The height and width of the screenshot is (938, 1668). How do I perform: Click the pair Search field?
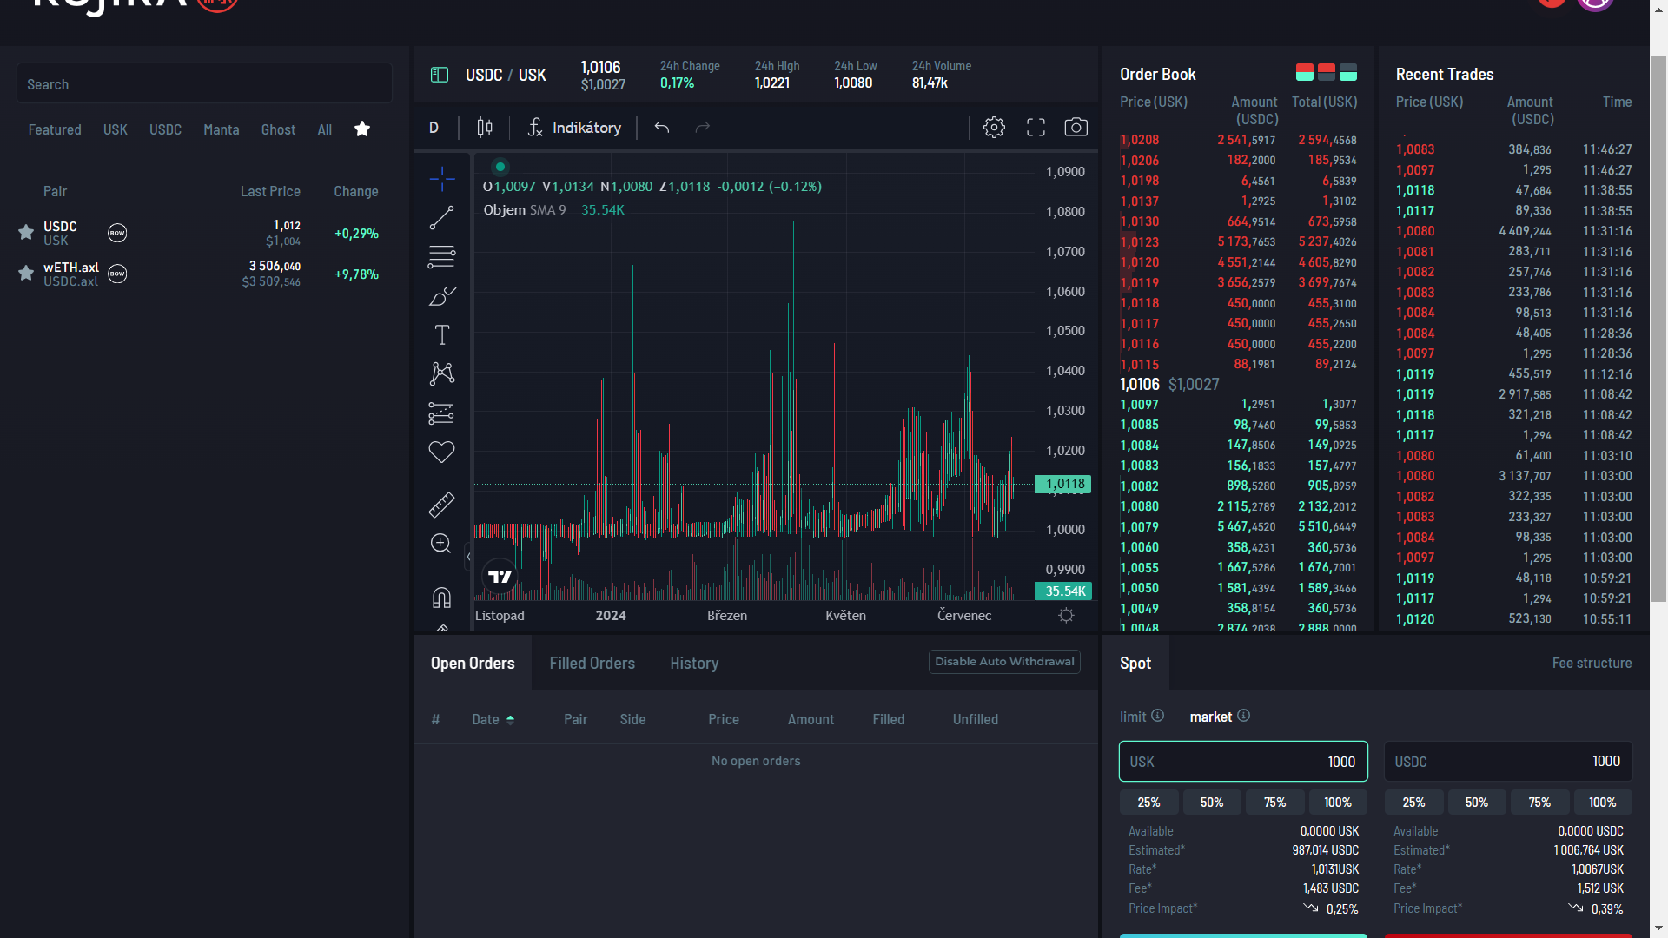click(x=204, y=84)
